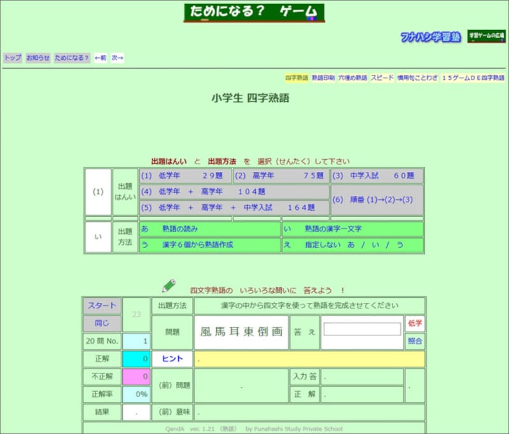
Task: Open the トップ navigation item
Action: pos(11,58)
